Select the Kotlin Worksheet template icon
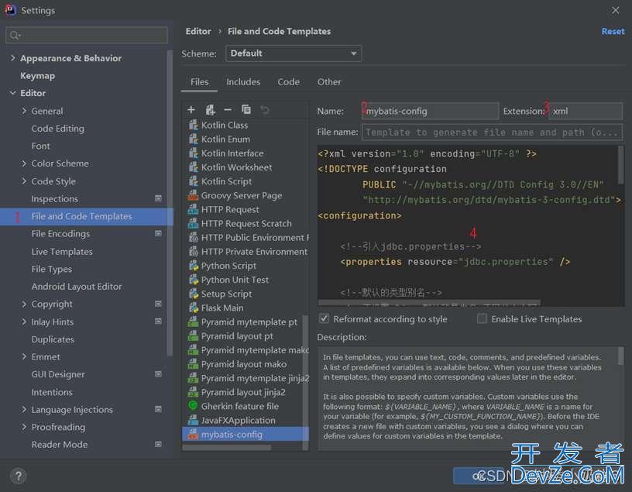This screenshot has width=632, height=492. pyautogui.click(x=194, y=167)
